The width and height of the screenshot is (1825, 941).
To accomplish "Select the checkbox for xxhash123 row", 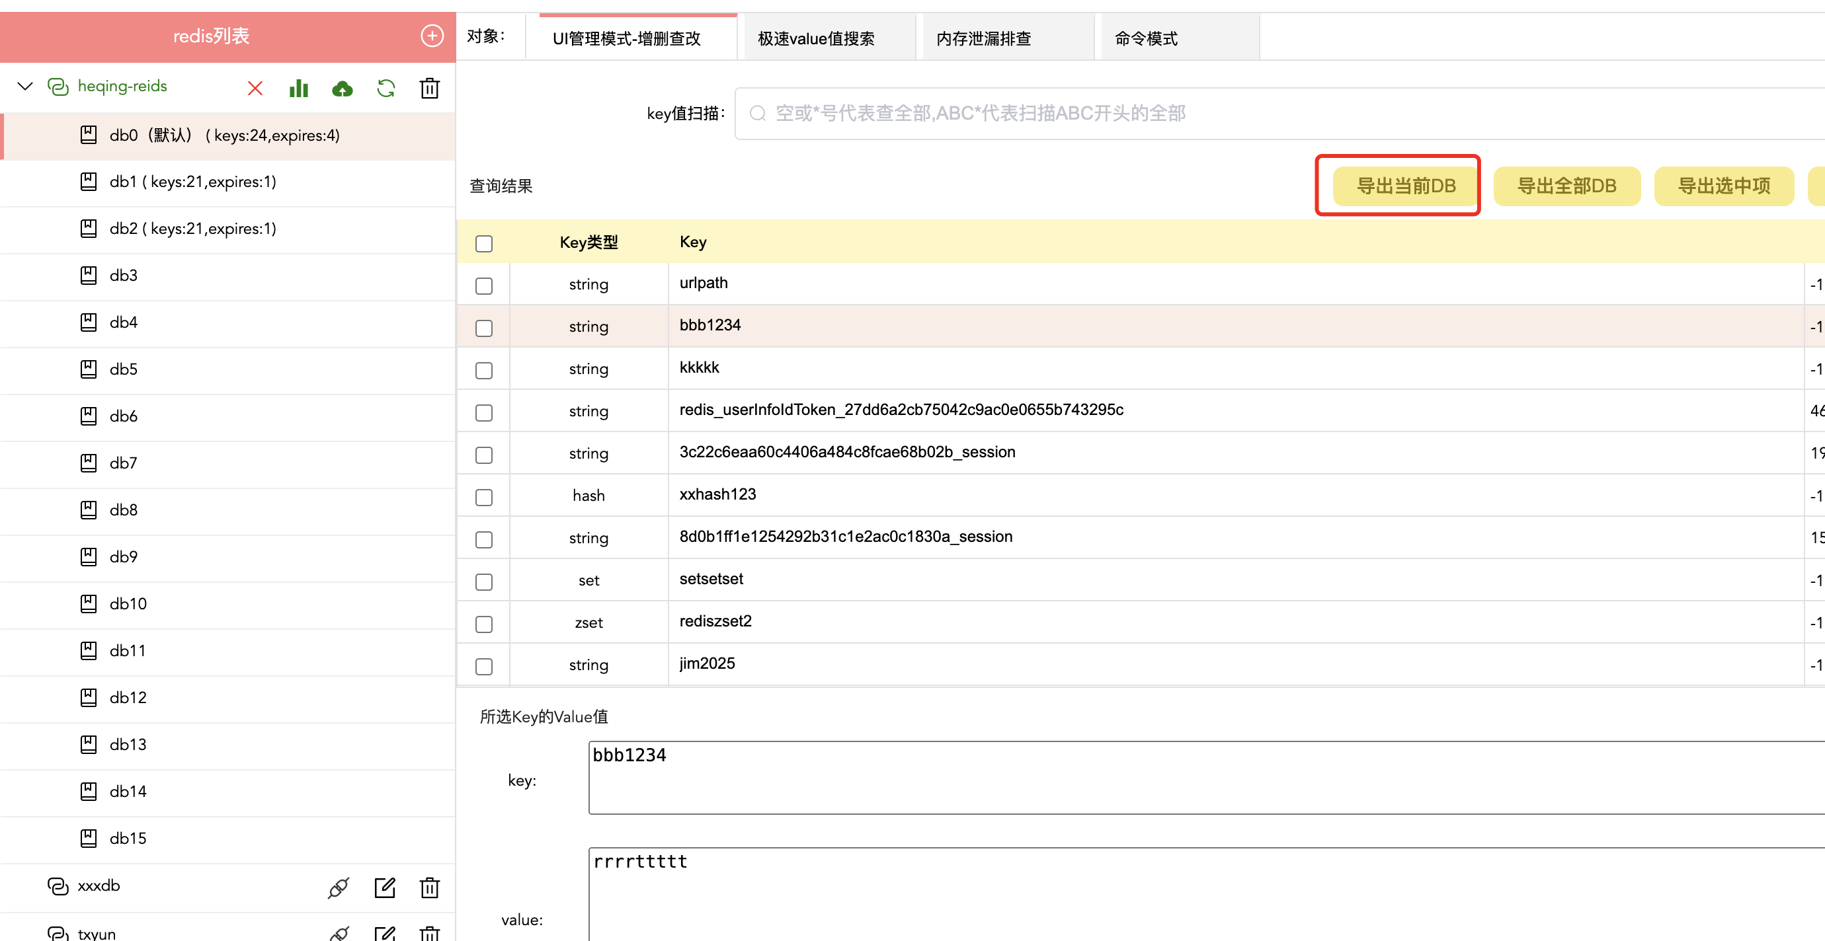I will (x=484, y=496).
